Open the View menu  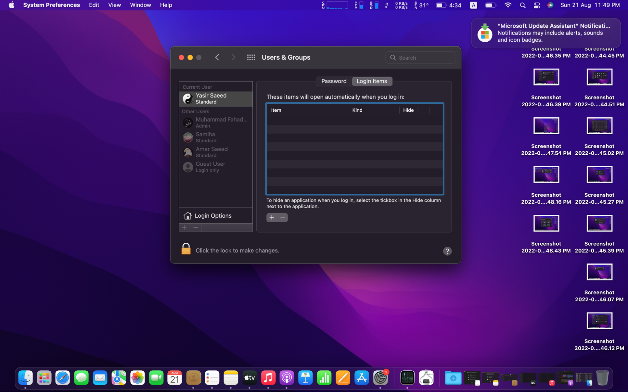tap(114, 5)
